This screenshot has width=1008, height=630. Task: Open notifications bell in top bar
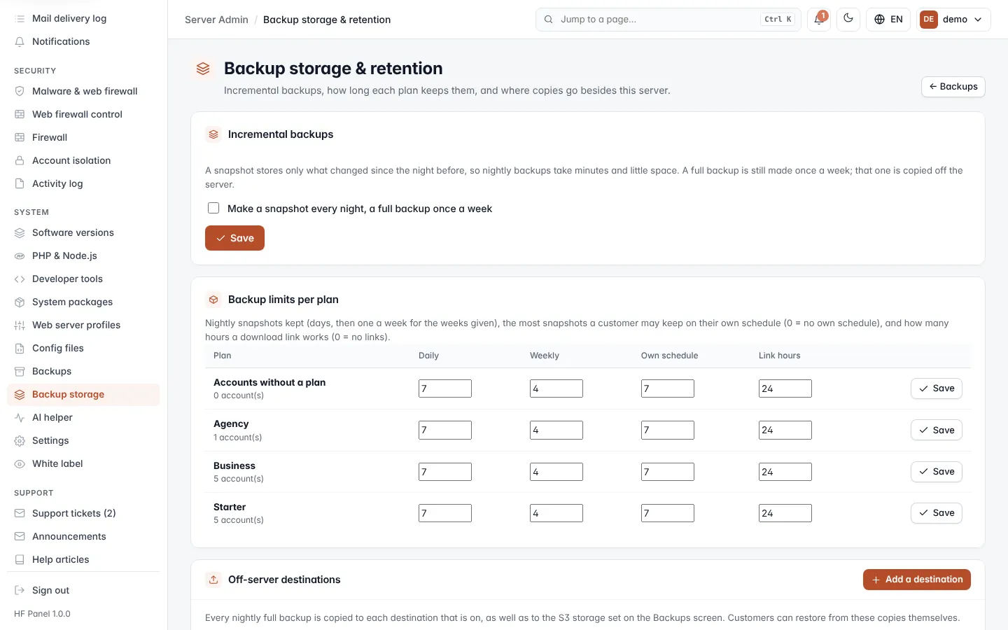tap(818, 20)
